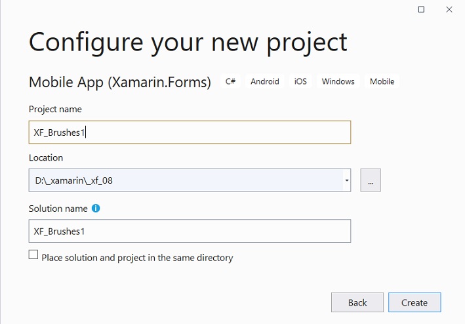Select the Android tag
The height and width of the screenshot is (324, 465).
[265, 81]
